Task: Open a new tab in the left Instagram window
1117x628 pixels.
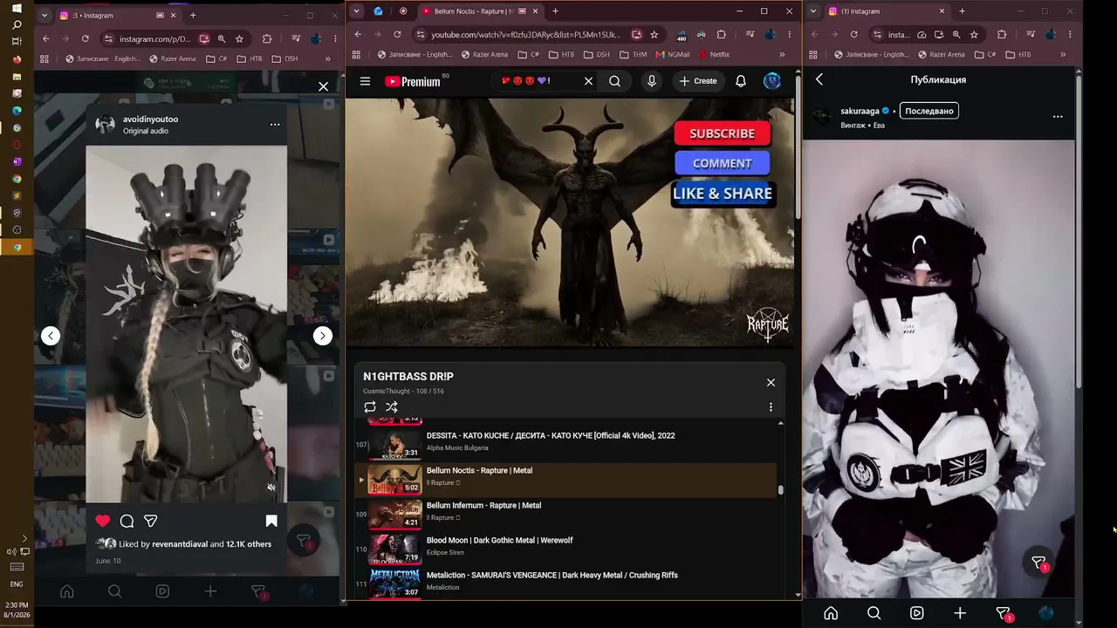Action: pyautogui.click(x=193, y=15)
